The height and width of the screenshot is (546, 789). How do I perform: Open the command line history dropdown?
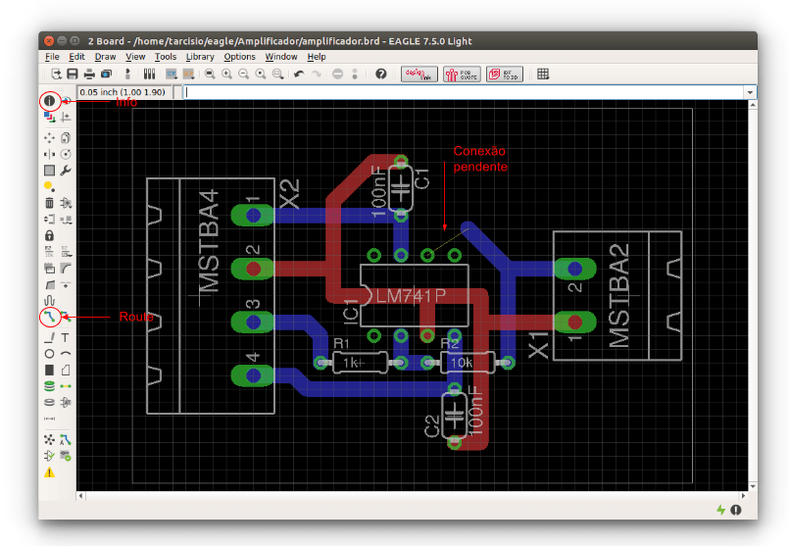point(750,92)
